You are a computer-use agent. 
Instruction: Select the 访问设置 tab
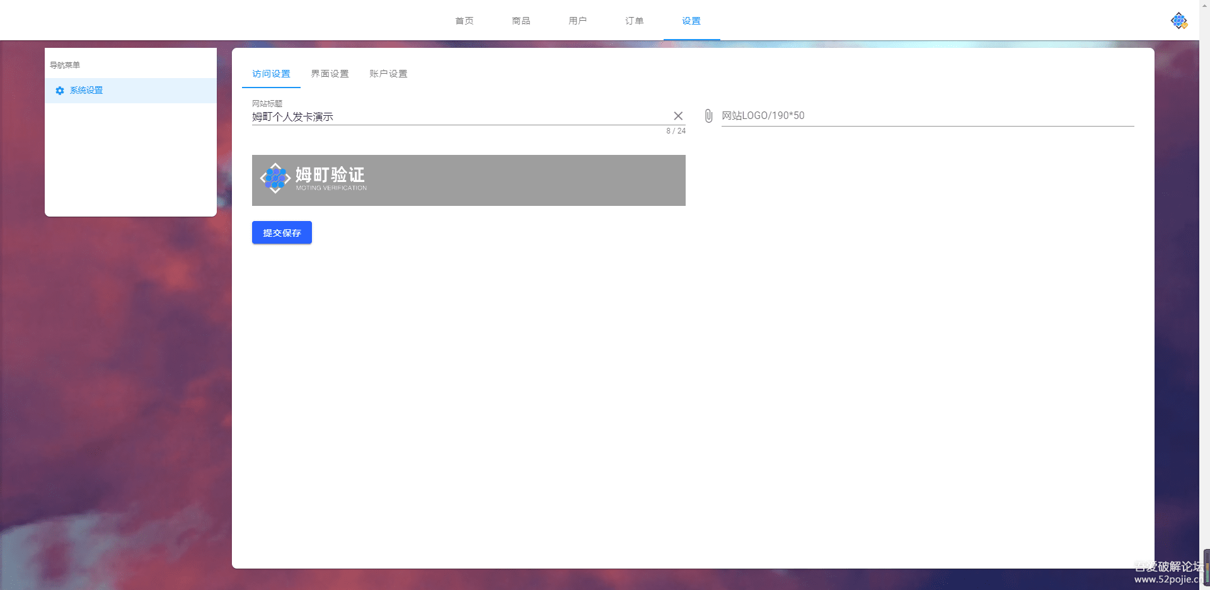(270, 74)
